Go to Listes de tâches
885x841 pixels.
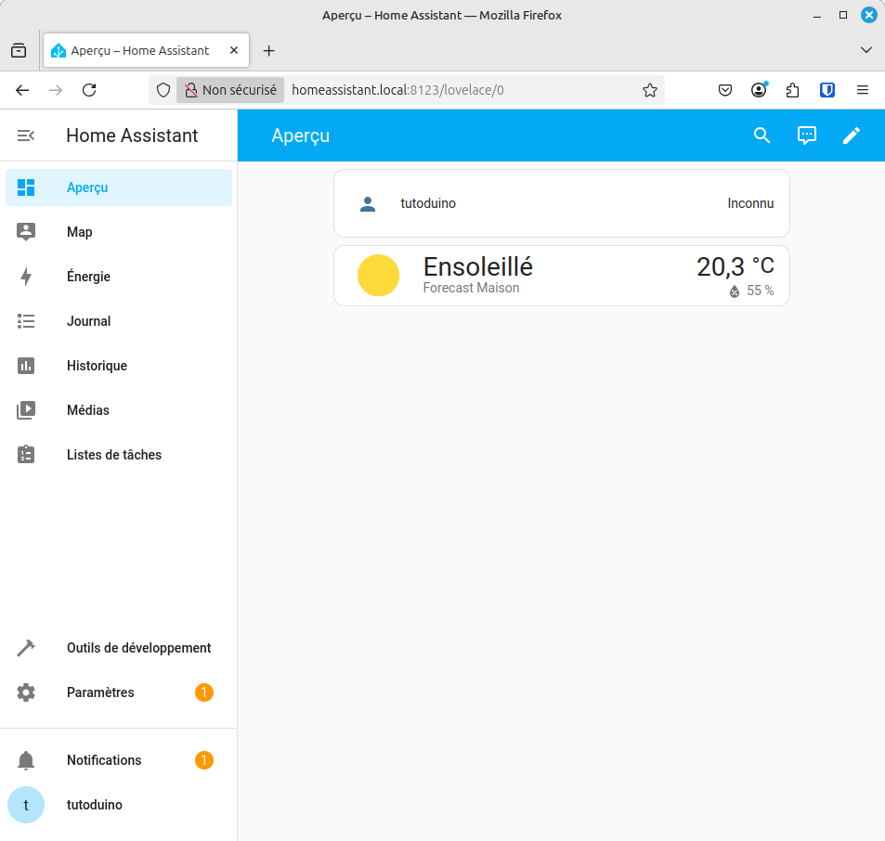coord(119,455)
